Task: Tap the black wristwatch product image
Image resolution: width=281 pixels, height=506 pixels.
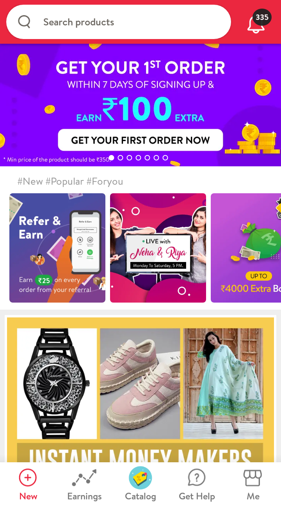Action: pyautogui.click(x=57, y=383)
